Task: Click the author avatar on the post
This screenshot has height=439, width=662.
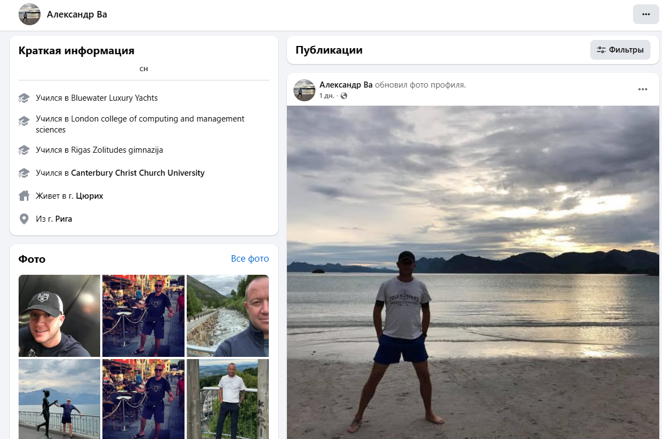Action: (x=304, y=90)
